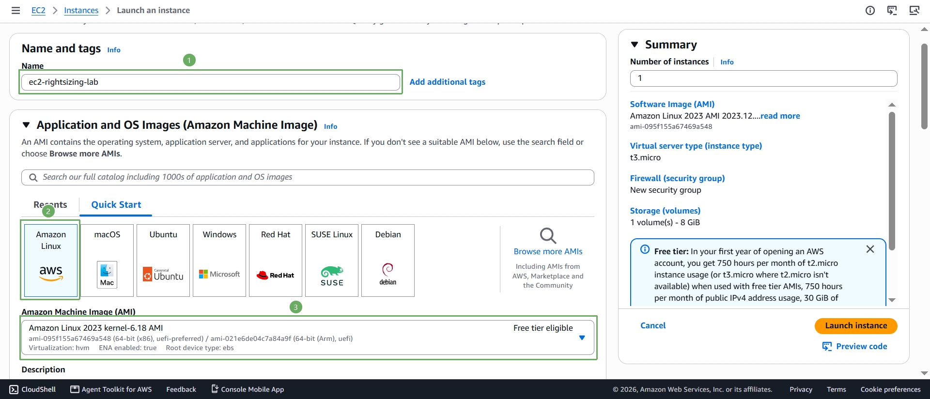Click Add additional tags link
The image size is (930, 399).
448,82
